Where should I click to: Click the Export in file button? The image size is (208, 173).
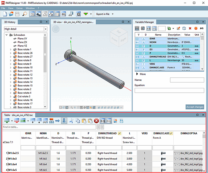(x=103, y=14)
